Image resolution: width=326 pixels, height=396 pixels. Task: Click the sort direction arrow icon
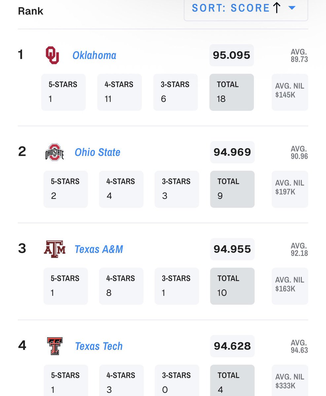(x=277, y=8)
